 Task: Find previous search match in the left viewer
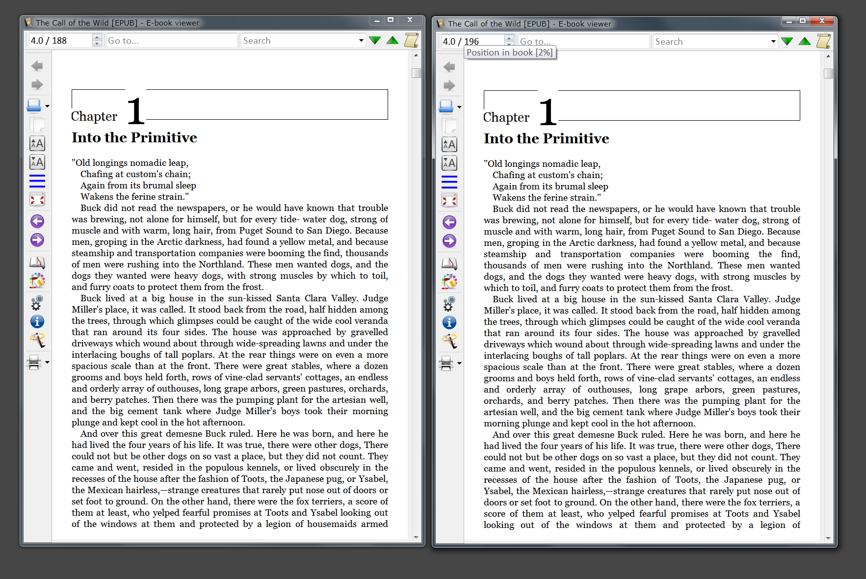click(393, 40)
